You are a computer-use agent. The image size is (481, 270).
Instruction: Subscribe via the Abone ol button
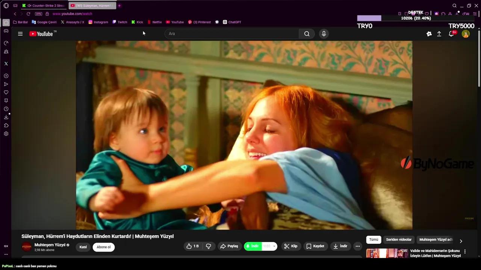[x=103, y=247]
